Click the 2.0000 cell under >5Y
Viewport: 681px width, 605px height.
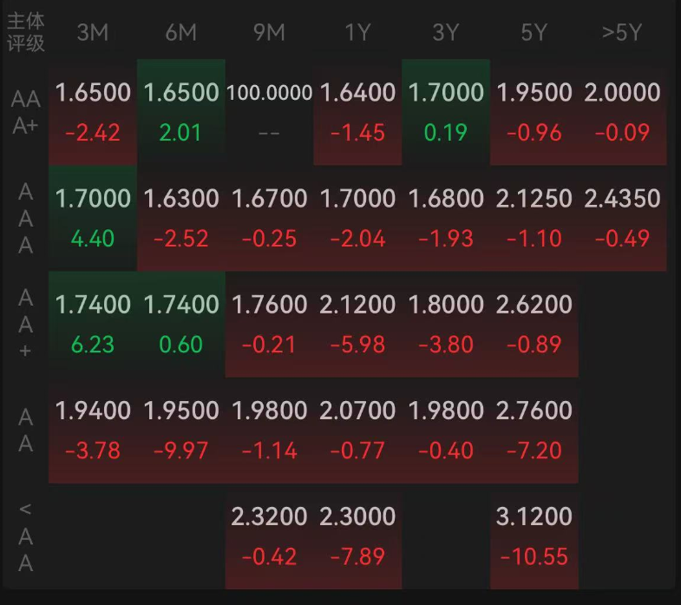pos(622,93)
